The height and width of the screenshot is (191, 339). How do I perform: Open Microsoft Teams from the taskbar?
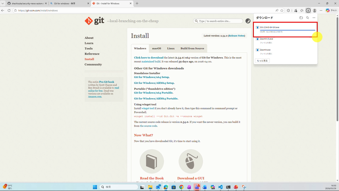click(197, 187)
